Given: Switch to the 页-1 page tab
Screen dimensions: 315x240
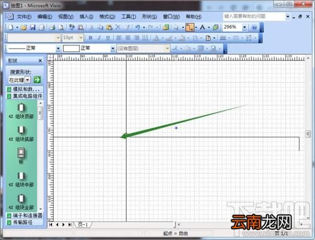Looking at the screenshot, I should pyautogui.click(x=83, y=224).
